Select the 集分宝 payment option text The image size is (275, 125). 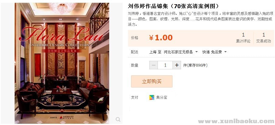click(162, 97)
